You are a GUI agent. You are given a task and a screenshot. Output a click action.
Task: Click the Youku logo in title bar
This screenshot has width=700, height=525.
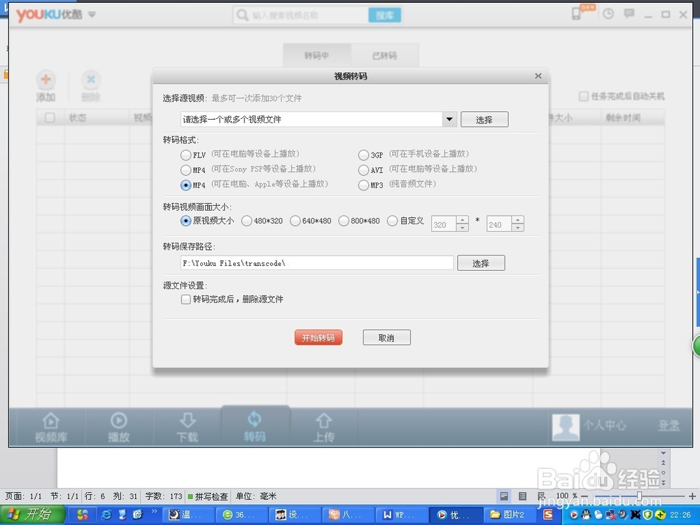(49, 15)
